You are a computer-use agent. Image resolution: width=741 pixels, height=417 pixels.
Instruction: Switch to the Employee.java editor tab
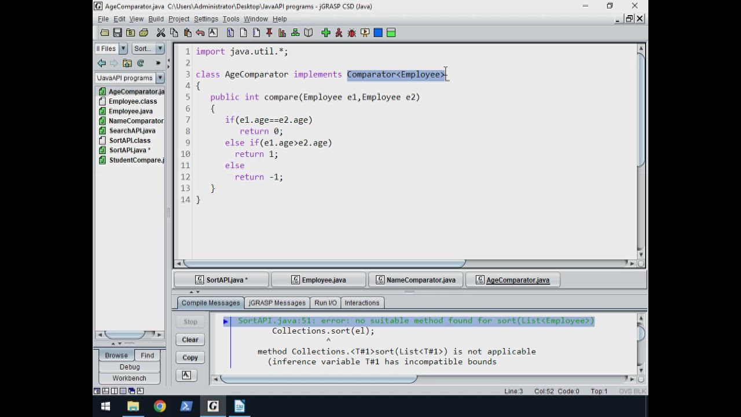[318, 280]
